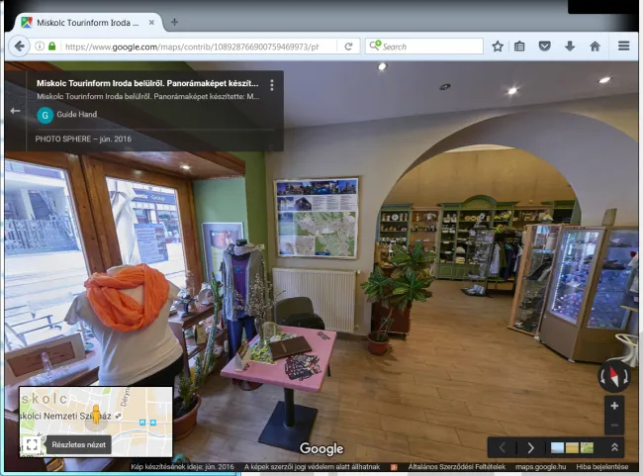Open the maps.google.hu link

pyautogui.click(x=540, y=467)
